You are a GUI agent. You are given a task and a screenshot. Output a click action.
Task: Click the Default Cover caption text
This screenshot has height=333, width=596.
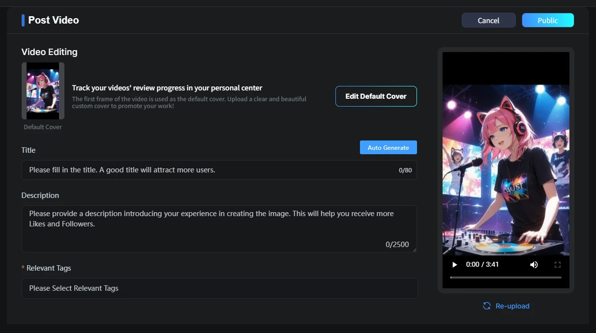pyautogui.click(x=43, y=127)
